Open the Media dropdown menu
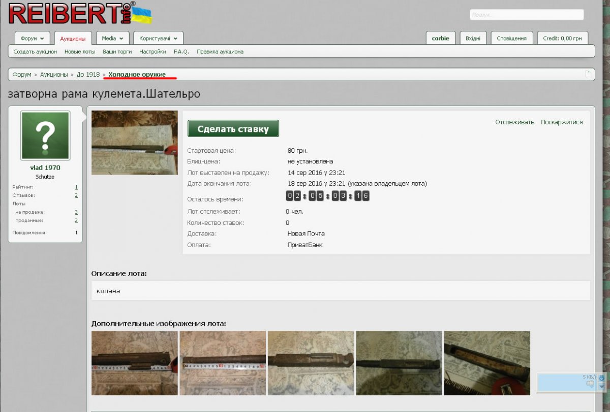 (112, 38)
